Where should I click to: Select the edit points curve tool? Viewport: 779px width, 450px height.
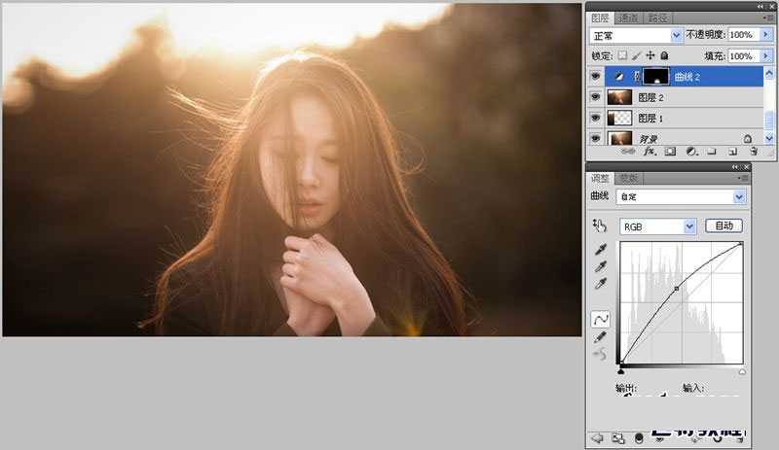pos(599,318)
